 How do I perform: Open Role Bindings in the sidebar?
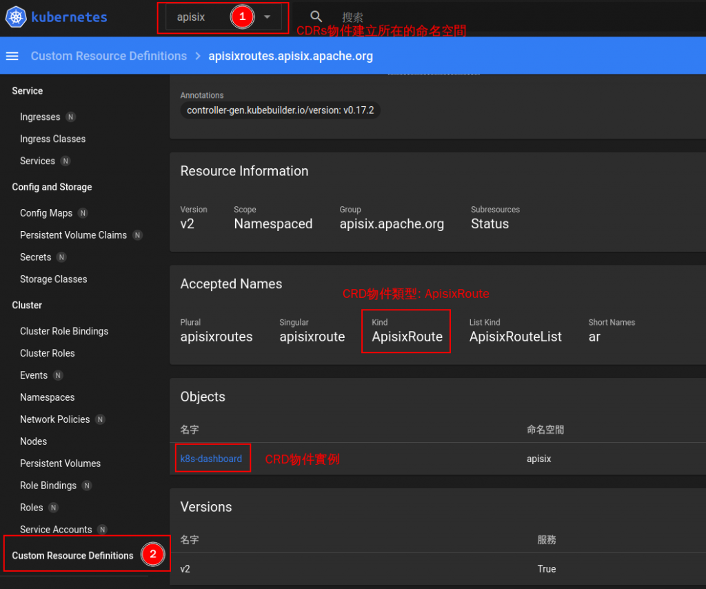[x=48, y=486]
